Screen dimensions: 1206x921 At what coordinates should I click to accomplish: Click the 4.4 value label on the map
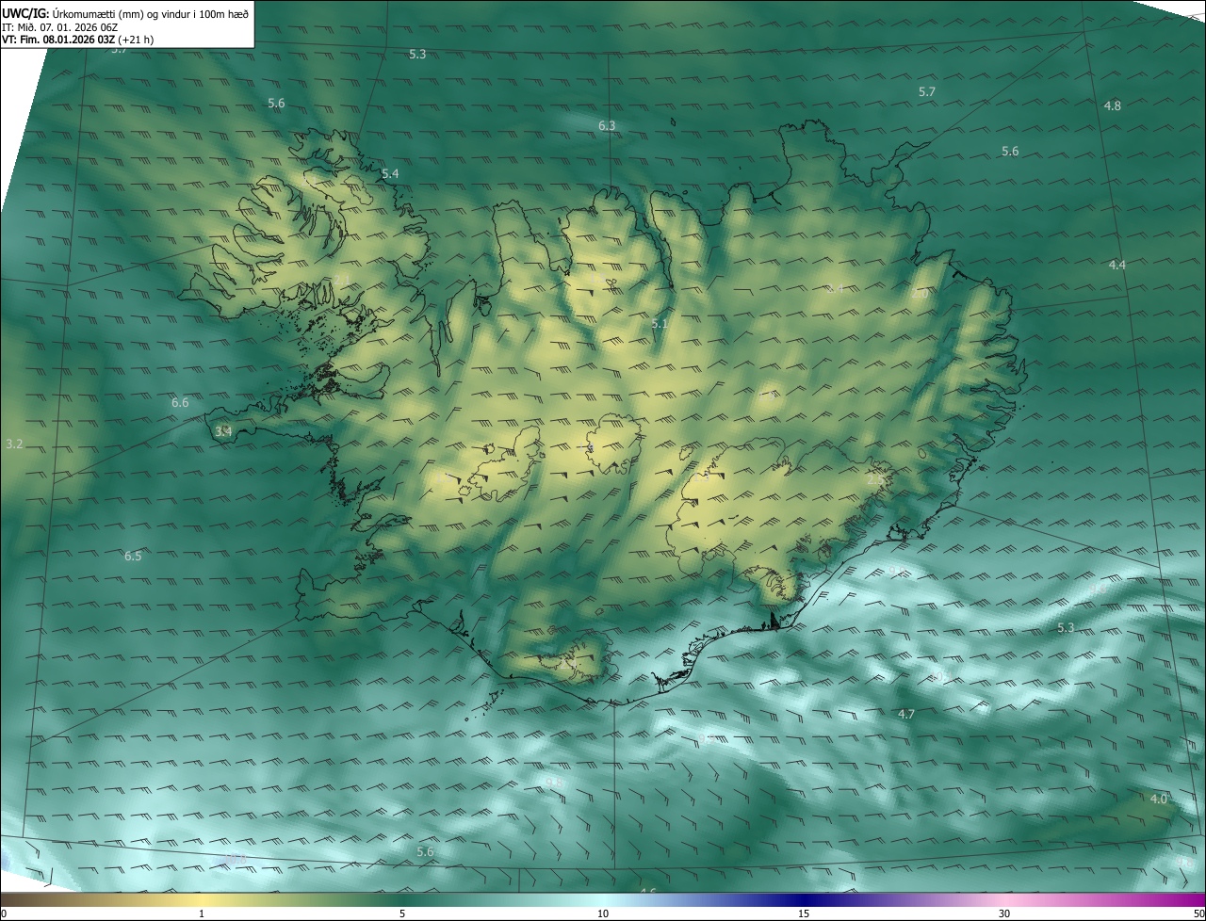pos(1117,265)
